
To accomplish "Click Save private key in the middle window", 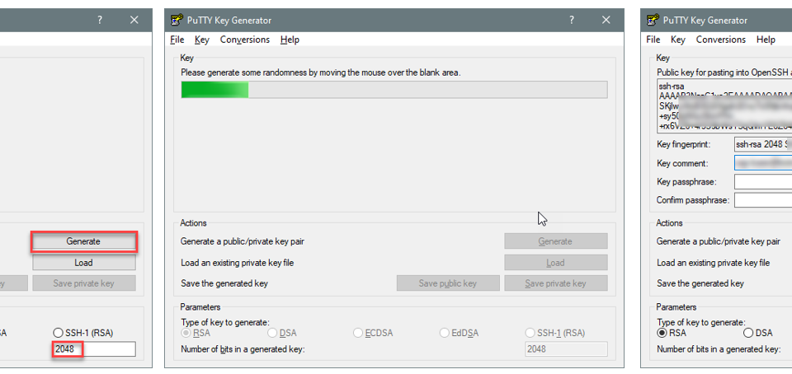I will [555, 283].
